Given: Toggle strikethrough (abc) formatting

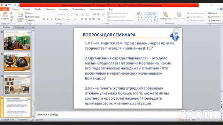Looking at the screenshot, I should pos(59,19).
